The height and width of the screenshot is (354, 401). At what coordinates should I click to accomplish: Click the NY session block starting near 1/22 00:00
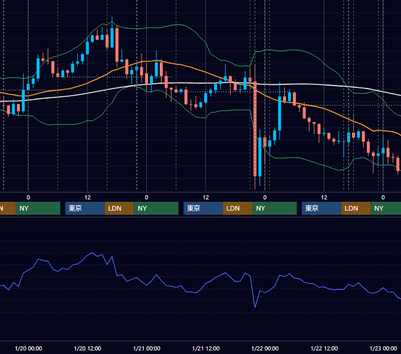[275, 208]
